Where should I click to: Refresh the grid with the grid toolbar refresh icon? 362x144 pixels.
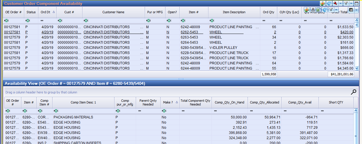coord(325,10)
